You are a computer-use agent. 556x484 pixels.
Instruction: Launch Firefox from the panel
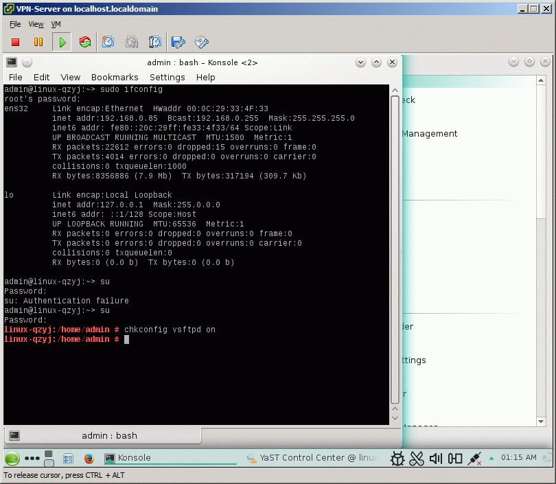89,459
